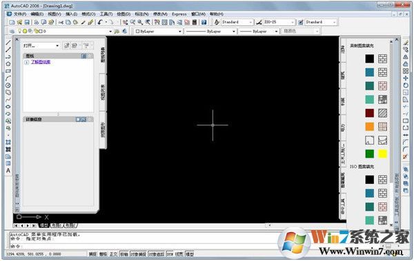Viewport: 414px width, 261px height.
Task: Click the Undo arrow icon
Action: tap(100, 23)
